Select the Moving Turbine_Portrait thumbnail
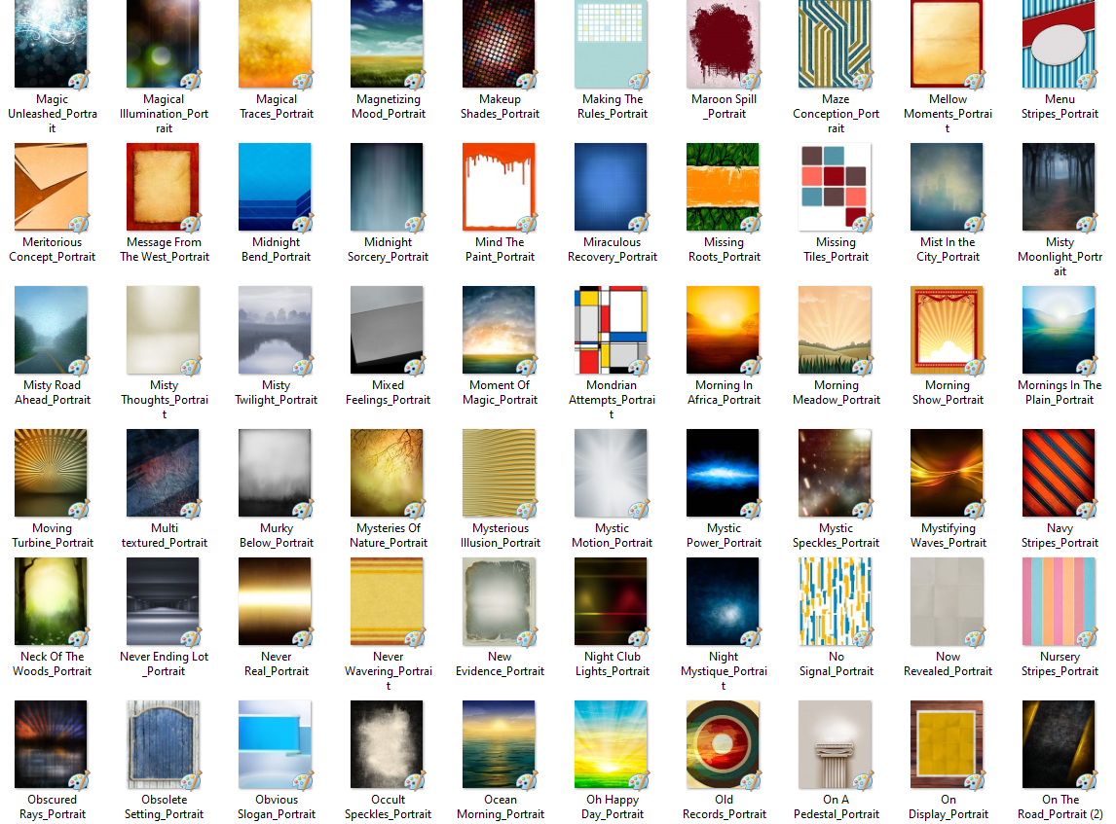The height and width of the screenshot is (824, 1116). [52, 473]
